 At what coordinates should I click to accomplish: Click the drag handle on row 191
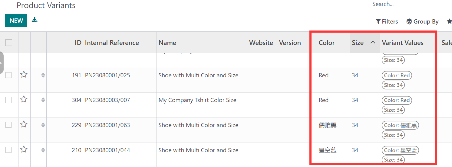[43, 75]
